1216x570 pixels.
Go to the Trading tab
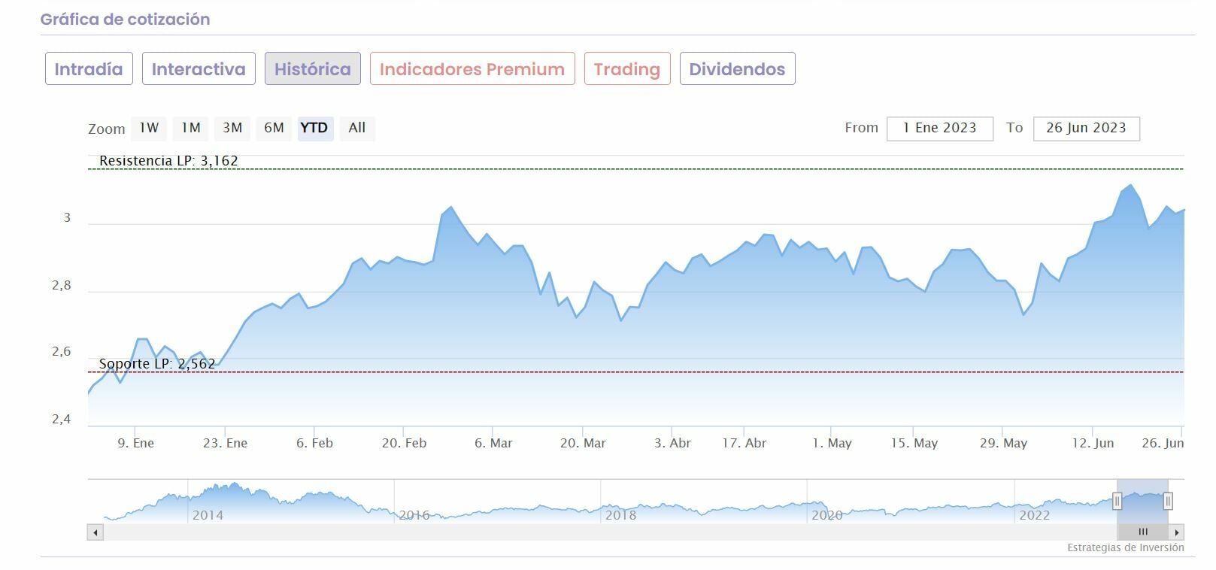626,69
